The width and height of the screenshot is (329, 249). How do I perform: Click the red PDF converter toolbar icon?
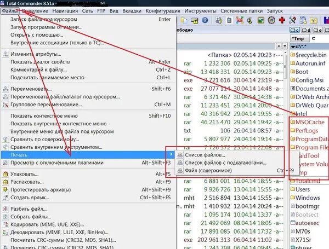[x=240, y=20]
